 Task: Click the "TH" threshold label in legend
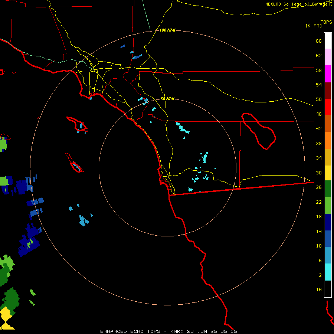(319, 290)
